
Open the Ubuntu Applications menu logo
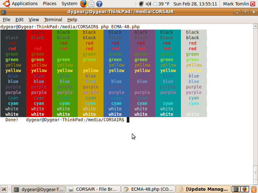point(6,4)
